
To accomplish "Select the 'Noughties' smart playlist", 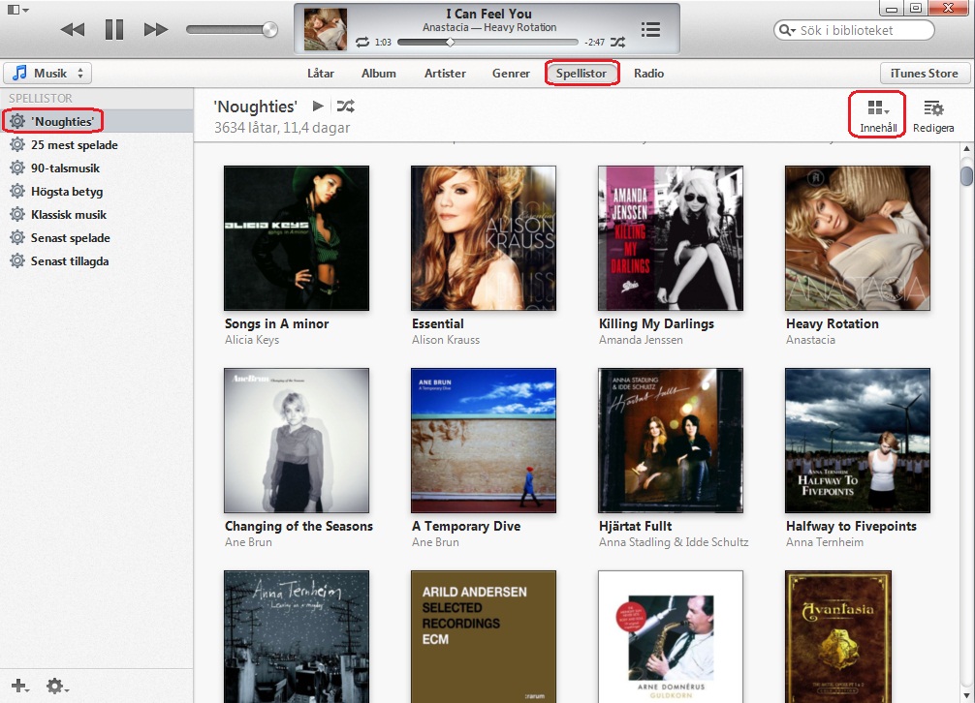I will [x=96, y=121].
